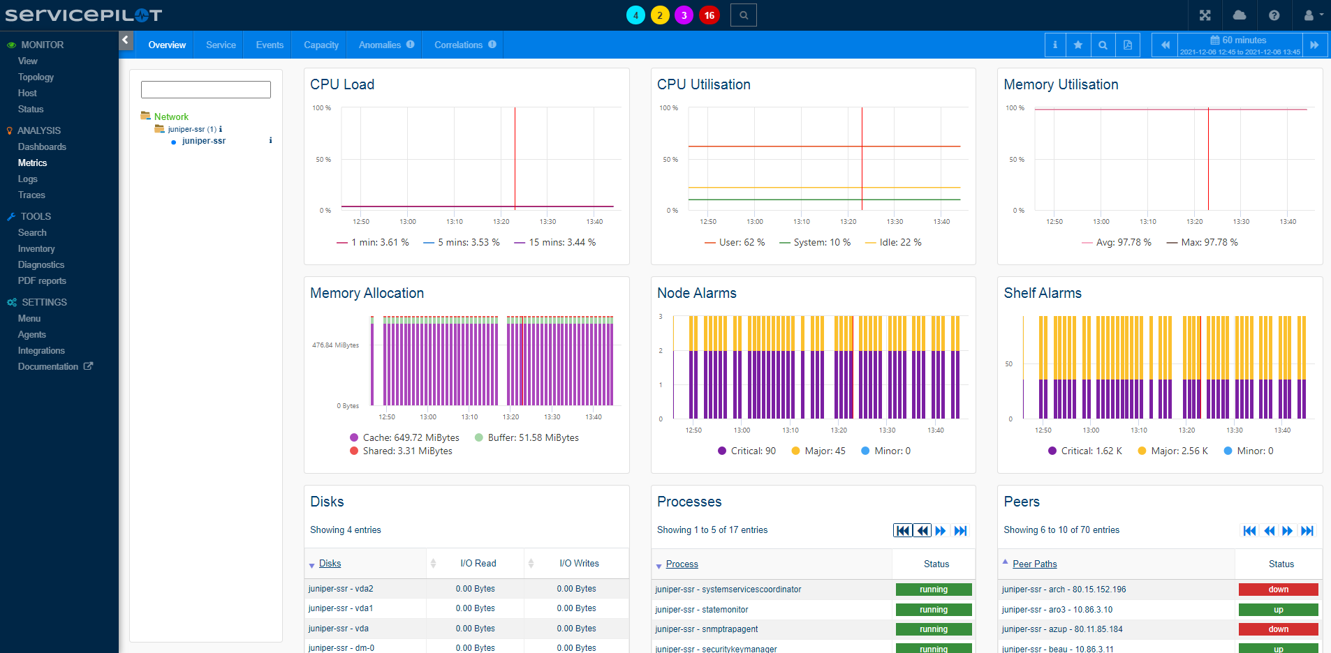
Task: Open the PDF export icon
Action: (1128, 45)
